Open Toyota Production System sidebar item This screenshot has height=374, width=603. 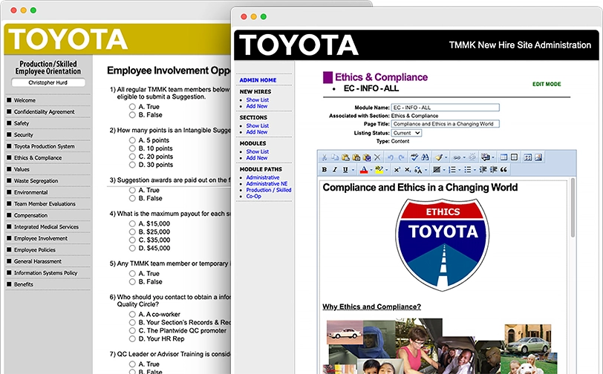45,146
